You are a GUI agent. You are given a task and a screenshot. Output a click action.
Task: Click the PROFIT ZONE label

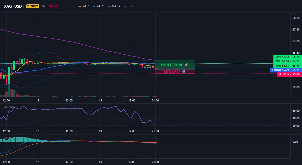point(172,65)
